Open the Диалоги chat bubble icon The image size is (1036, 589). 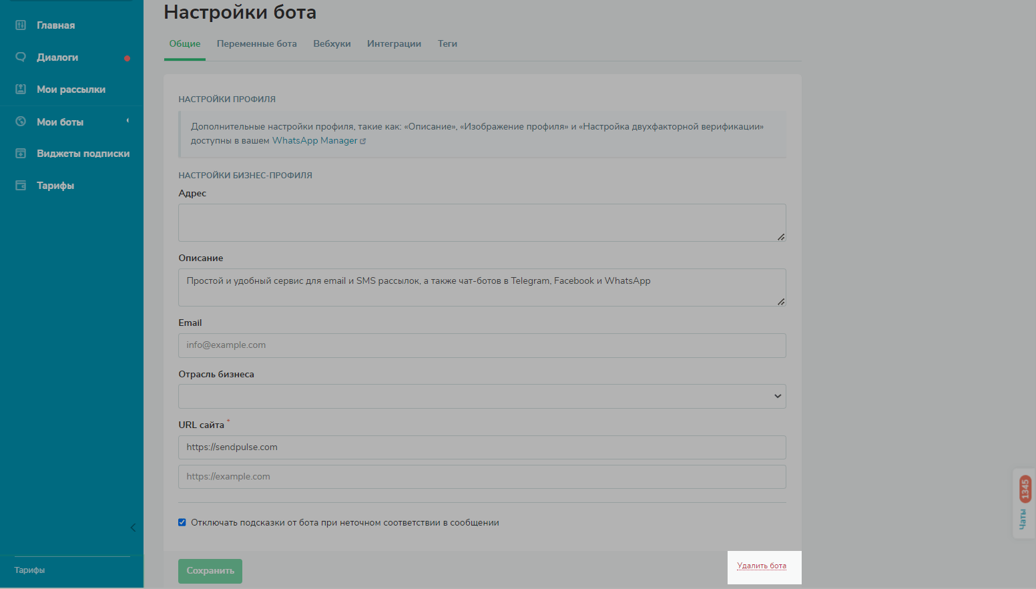21,57
